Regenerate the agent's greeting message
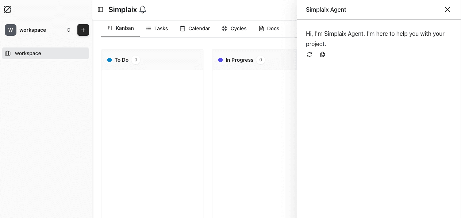 tap(310, 54)
